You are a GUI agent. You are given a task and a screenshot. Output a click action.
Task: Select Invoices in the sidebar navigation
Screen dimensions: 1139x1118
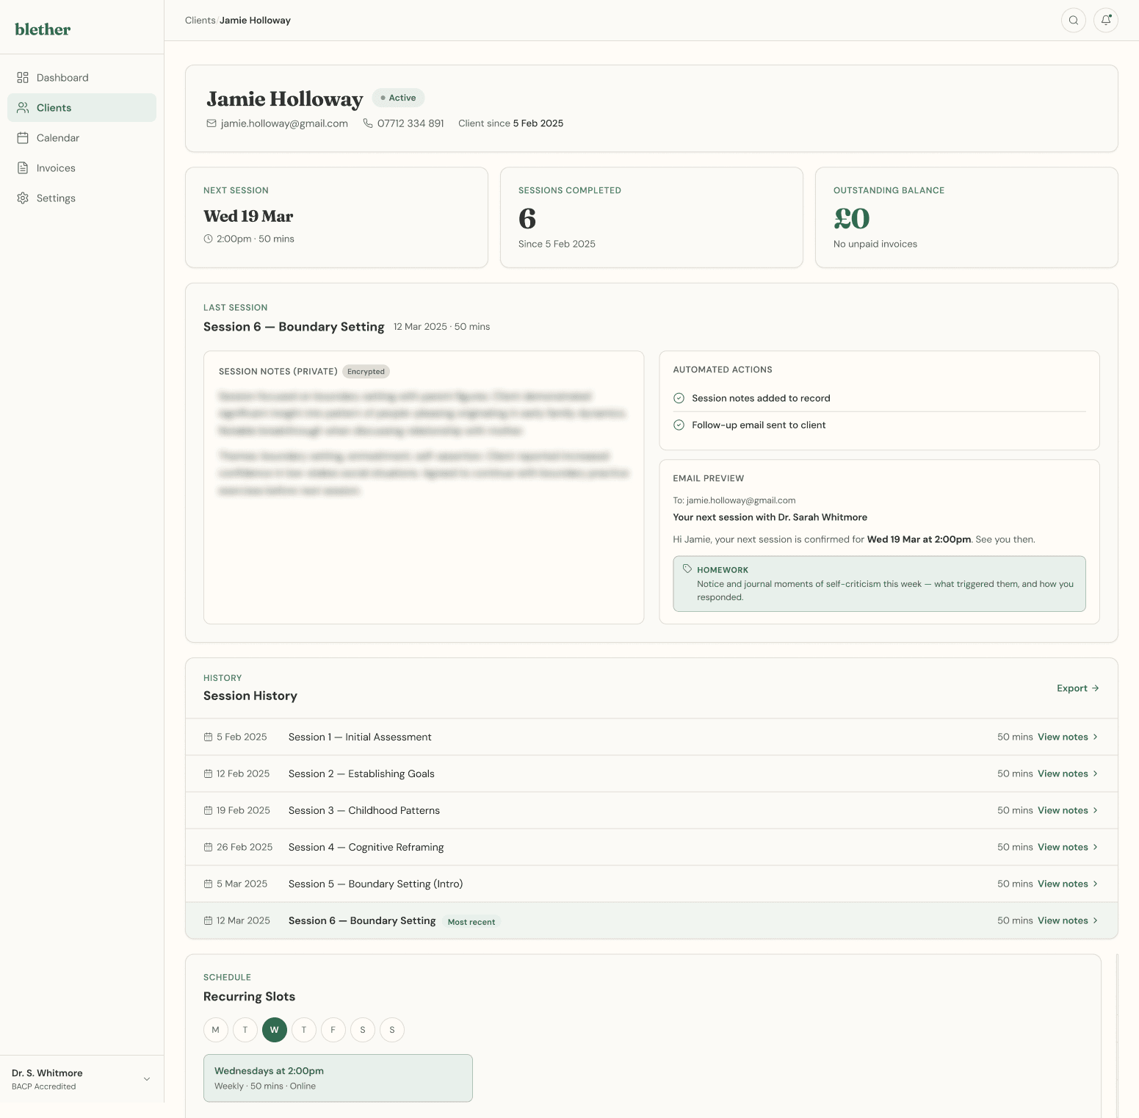(55, 167)
